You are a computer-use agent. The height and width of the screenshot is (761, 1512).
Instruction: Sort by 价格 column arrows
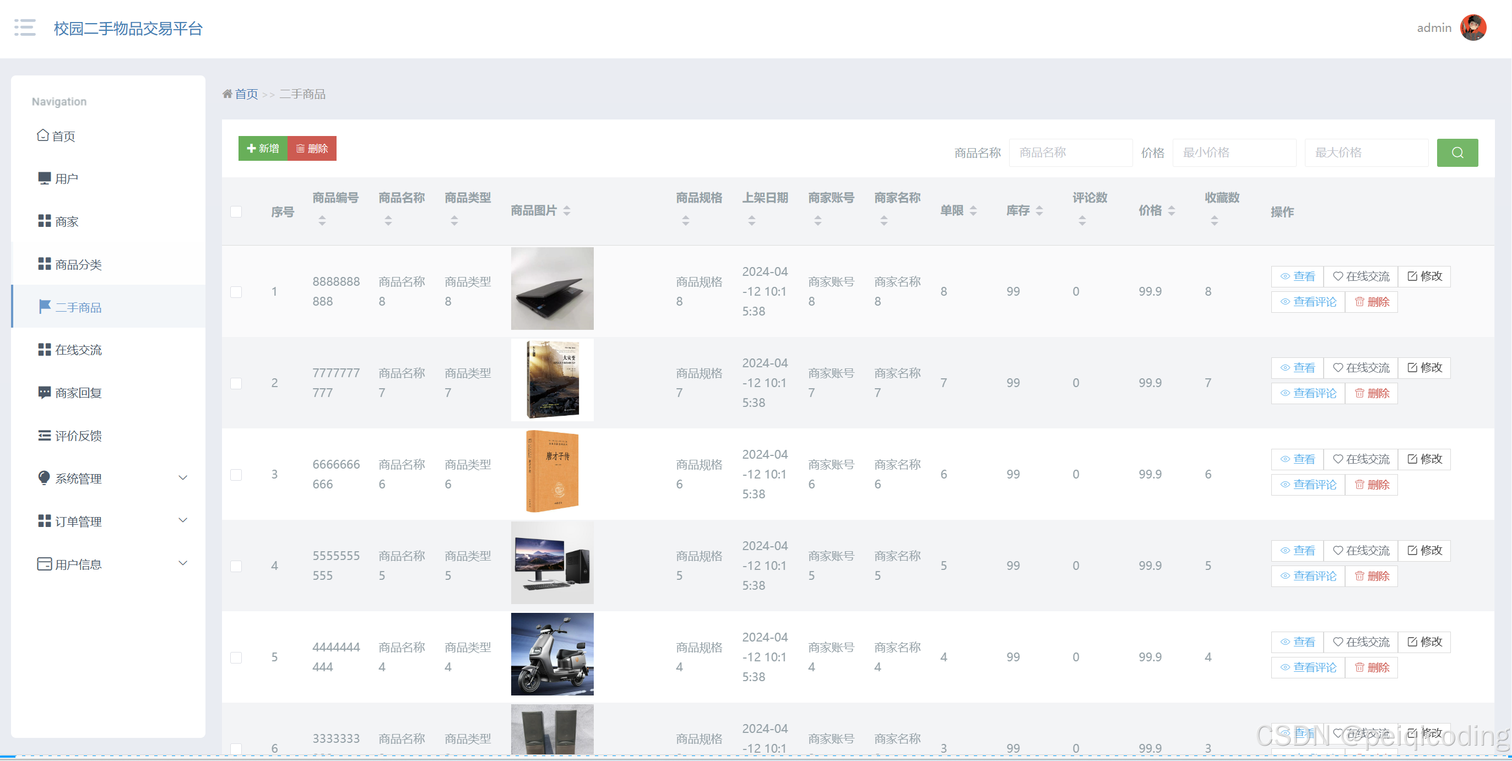[x=1171, y=211]
